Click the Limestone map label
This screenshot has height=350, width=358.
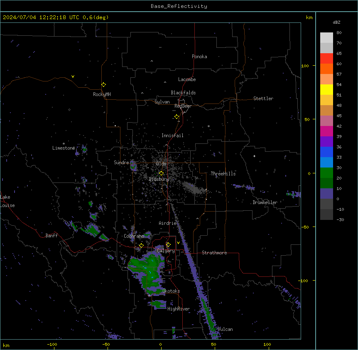(x=64, y=148)
